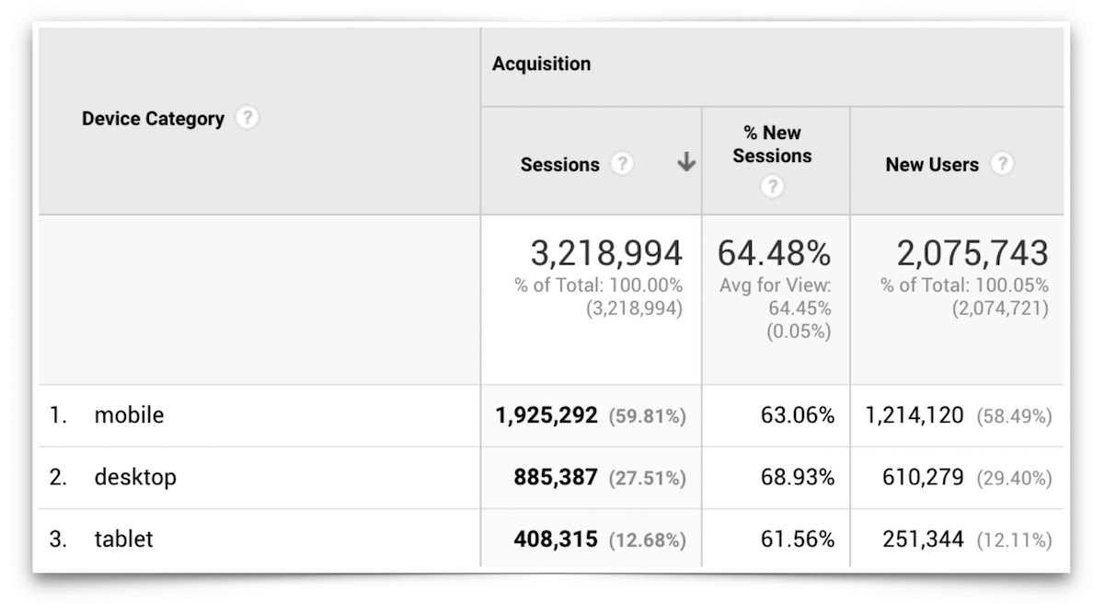Screen dimensions: 1104x604
Task: Sort by Device Category header
Action: point(153,119)
